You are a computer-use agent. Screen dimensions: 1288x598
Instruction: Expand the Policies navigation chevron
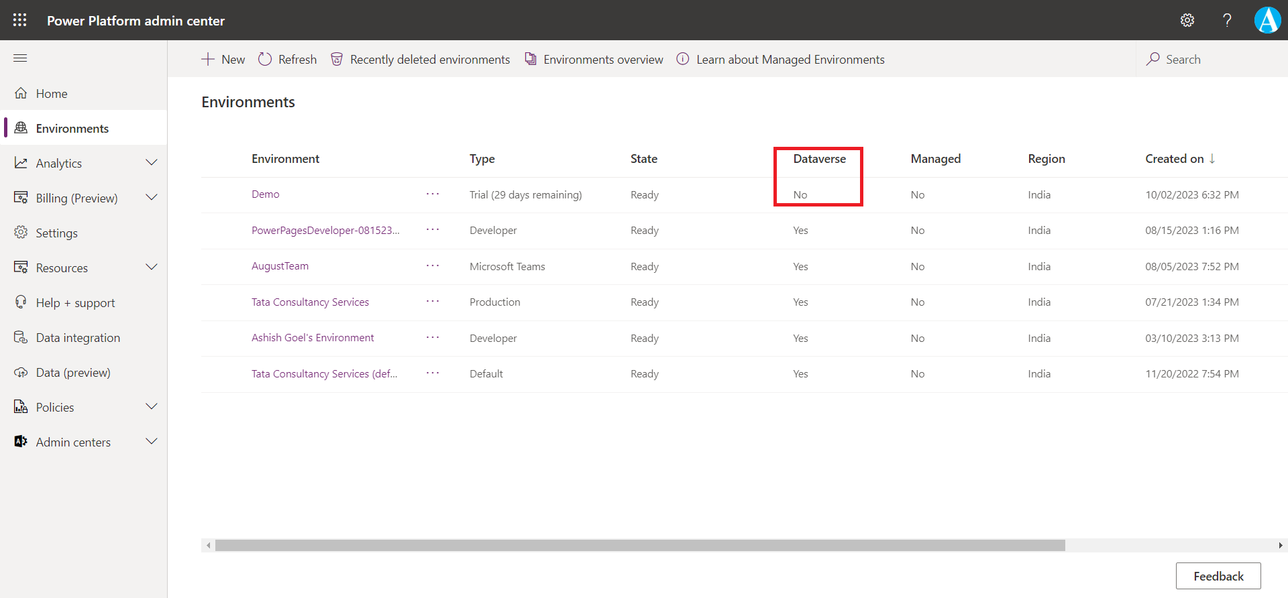[x=152, y=407]
